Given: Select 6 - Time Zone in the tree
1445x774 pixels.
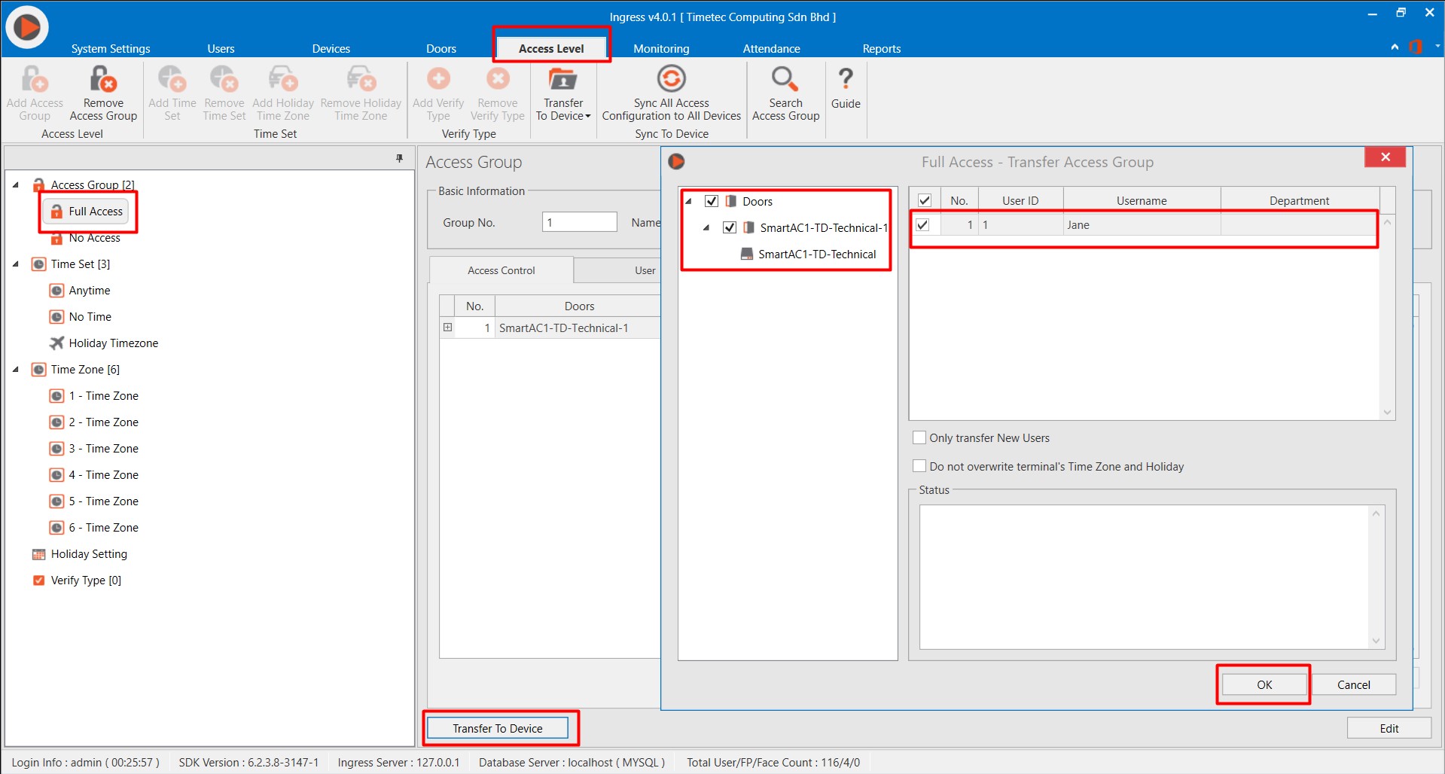Looking at the screenshot, I should click(94, 528).
